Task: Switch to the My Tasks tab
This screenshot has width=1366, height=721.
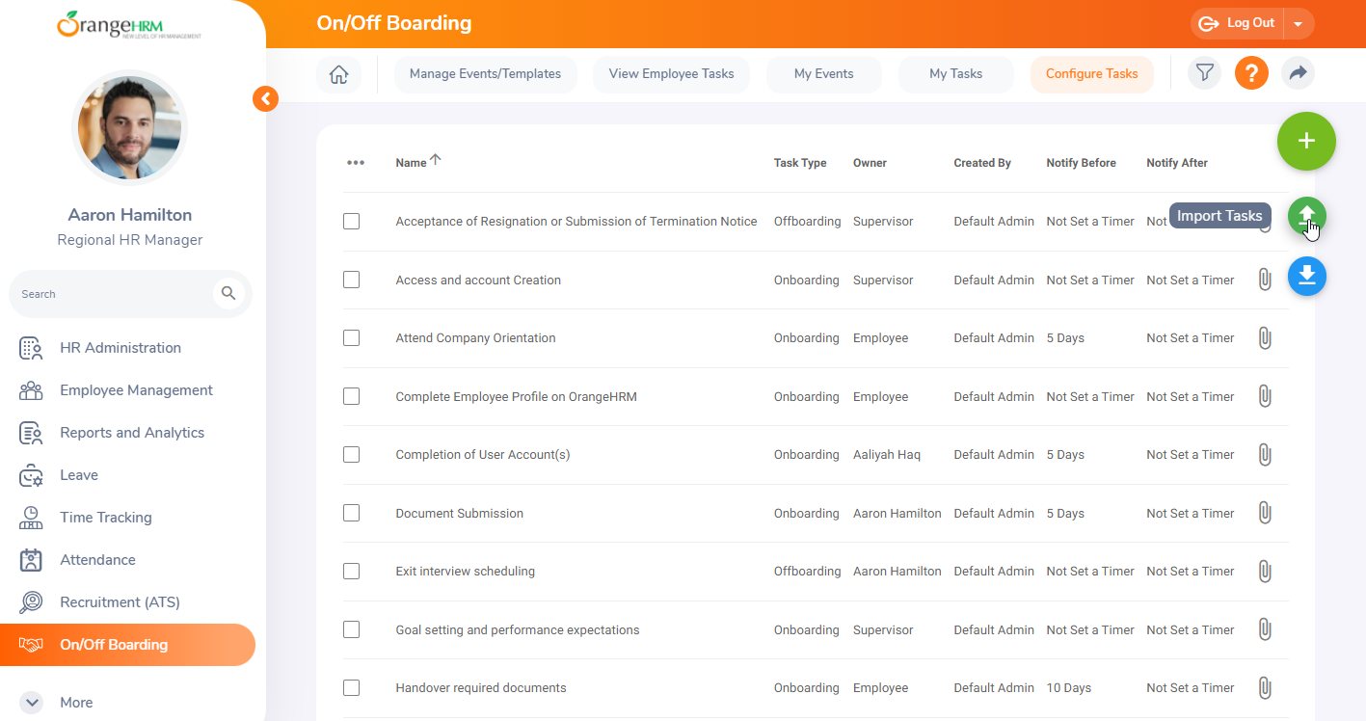Action: point(955,74)
